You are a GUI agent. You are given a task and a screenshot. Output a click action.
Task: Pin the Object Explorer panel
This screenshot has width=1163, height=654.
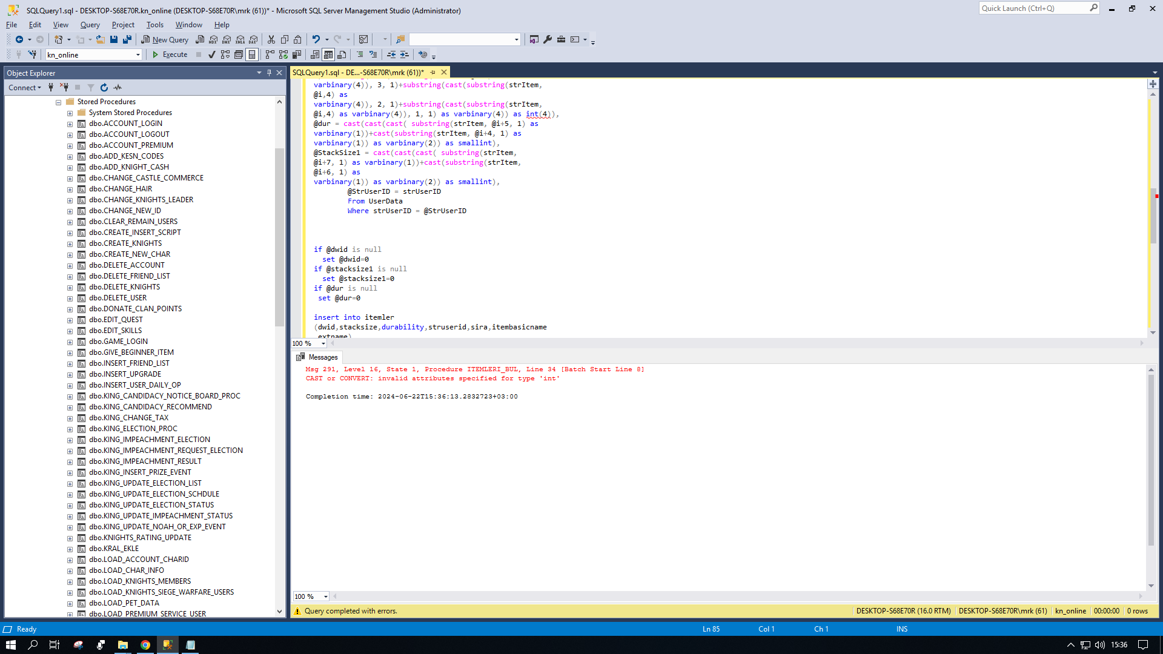[x=270, y=73]
